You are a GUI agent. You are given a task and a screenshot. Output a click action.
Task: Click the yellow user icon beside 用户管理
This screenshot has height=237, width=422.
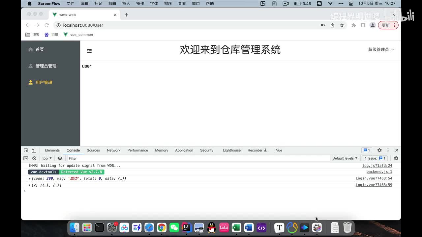[x=31, y=82]
